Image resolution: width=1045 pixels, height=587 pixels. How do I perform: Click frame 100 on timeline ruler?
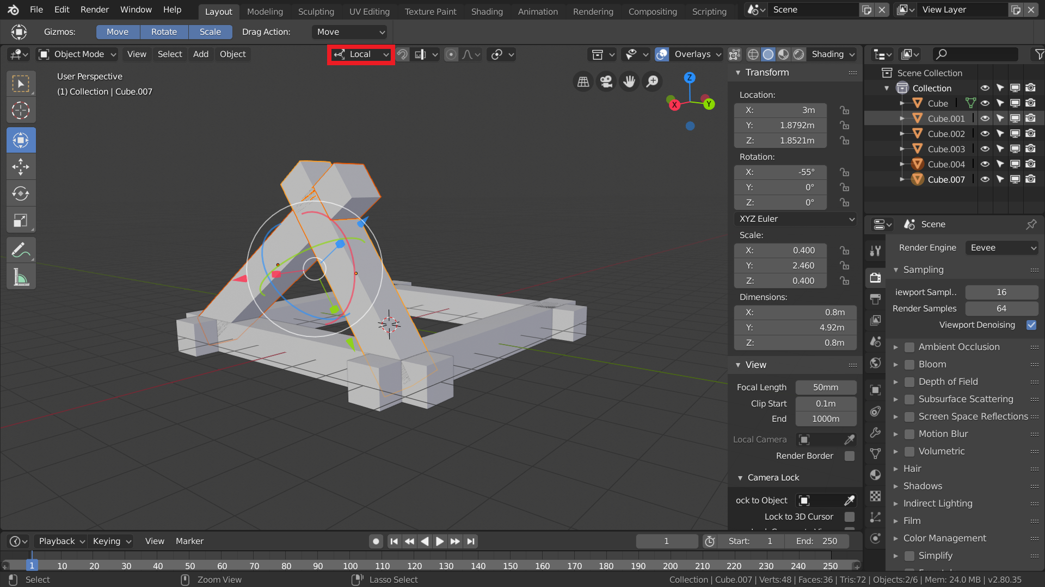click(x=351, y=566)
